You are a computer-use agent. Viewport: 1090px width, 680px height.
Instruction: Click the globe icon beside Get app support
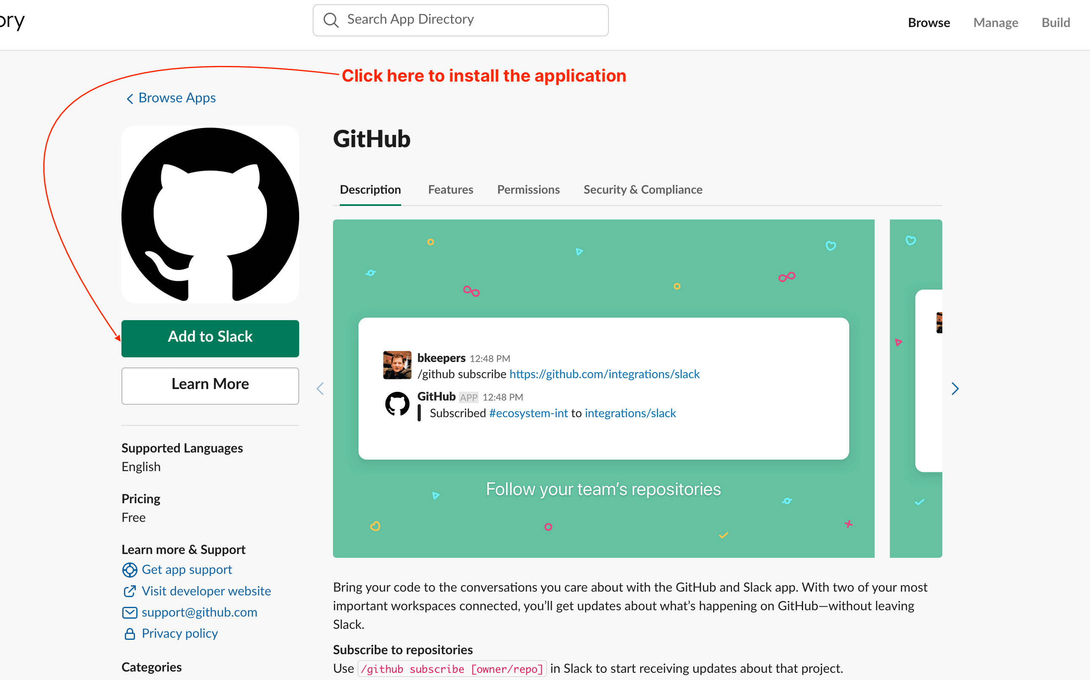[x=129, y=570]
